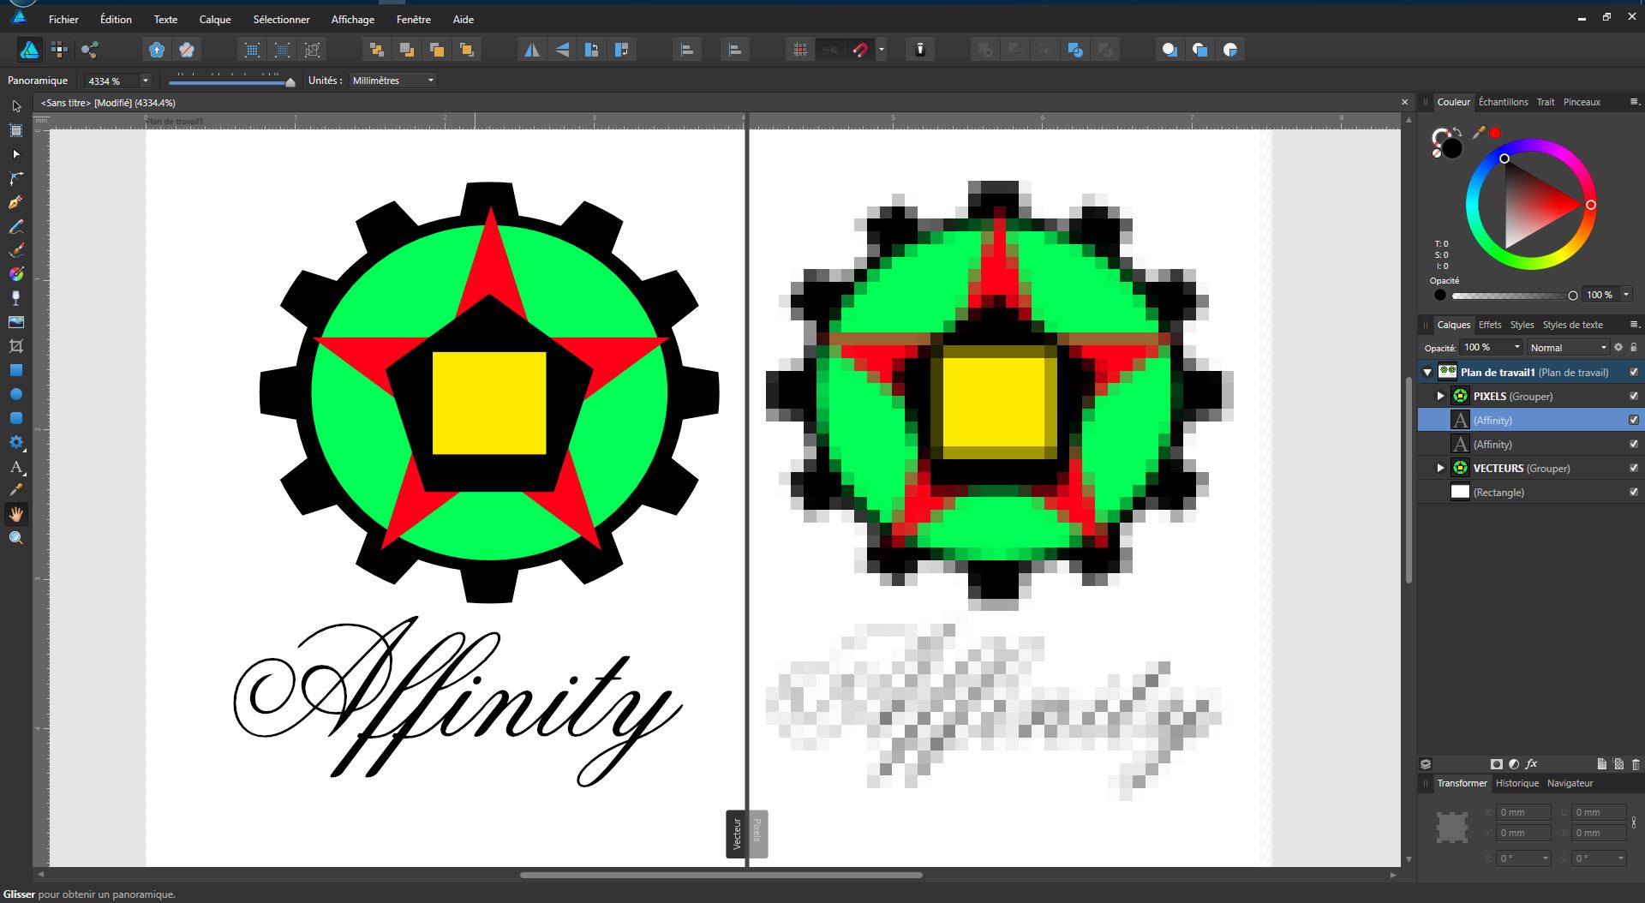Screen dimensions: 1645x903
Task: Click the eyedropper in the Couleur panel
Action: pos(1478,133)
